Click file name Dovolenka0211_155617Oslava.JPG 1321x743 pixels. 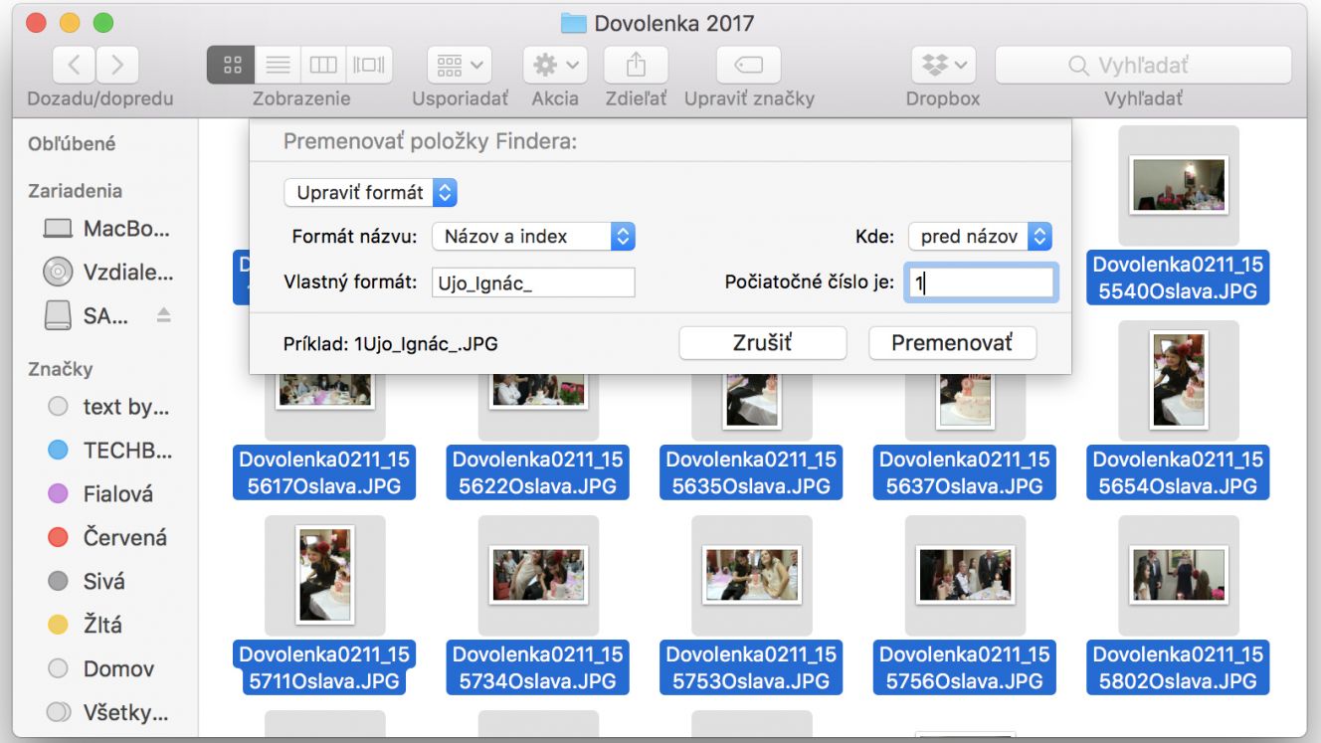tap(325, 472)
